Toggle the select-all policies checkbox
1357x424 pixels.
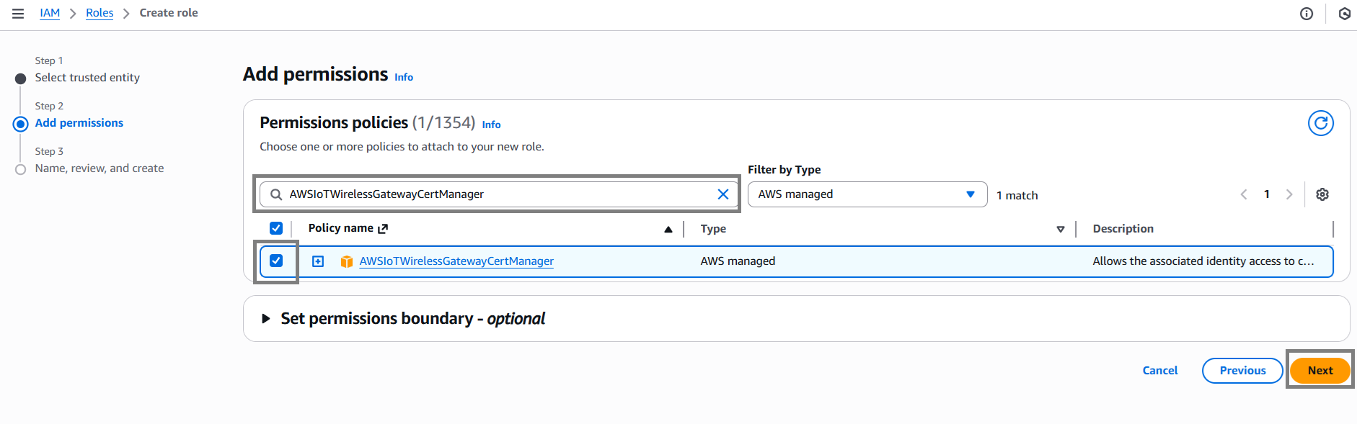tap(276, 228)
